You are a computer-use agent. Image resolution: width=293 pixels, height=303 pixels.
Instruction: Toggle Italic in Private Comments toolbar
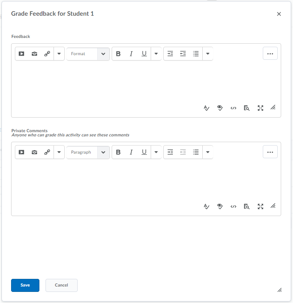131,152
